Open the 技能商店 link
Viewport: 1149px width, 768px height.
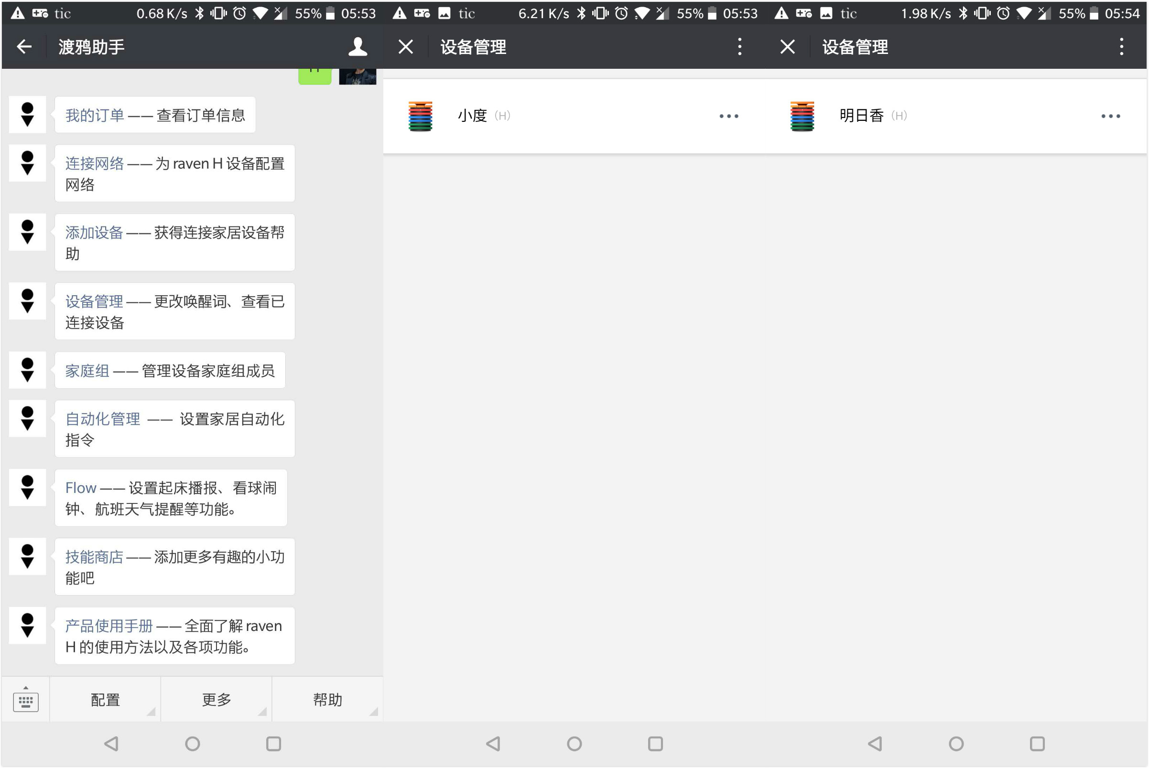94,557
